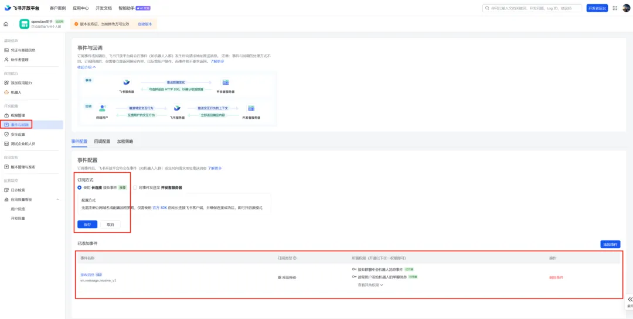The image size is (633, 319).
Task: Click the 保存 button
Action: coord(87,225)
